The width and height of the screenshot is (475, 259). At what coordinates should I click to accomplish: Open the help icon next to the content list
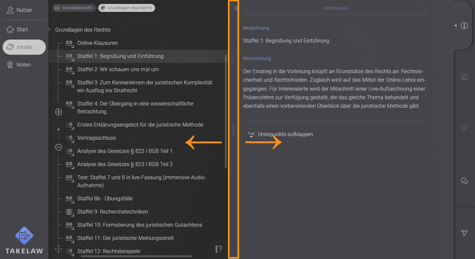218,249
